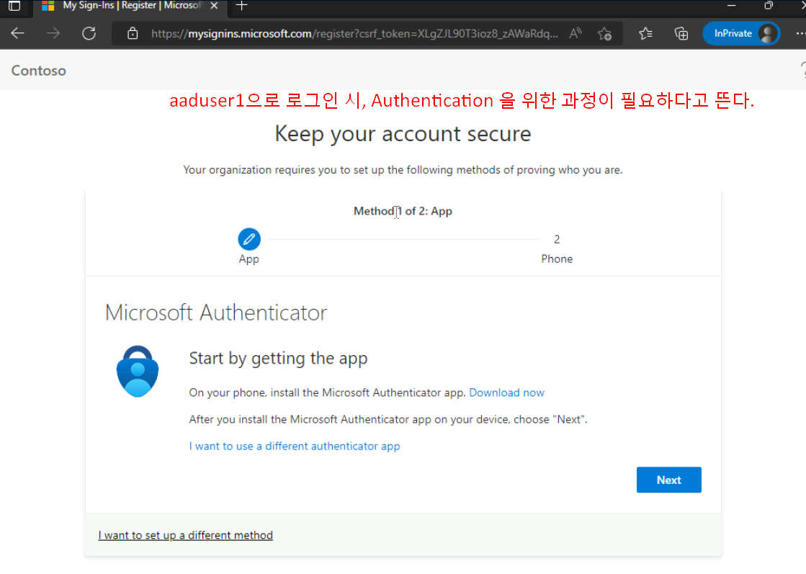Click the App step pencil icon

click(x=248, y=239)
